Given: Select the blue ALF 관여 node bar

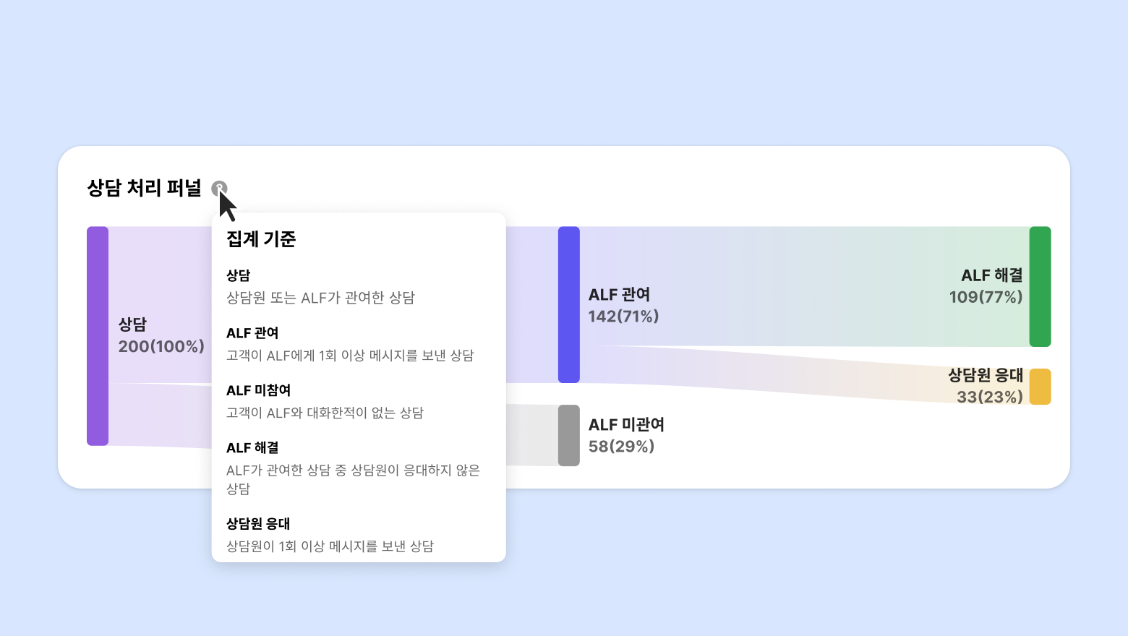Looking at the screenshot, I should point(569,304).
